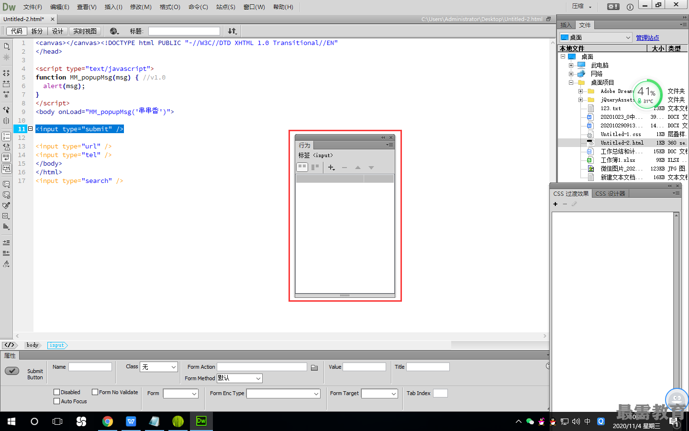Open the 桌面 site dropdown

coord(596,37)
